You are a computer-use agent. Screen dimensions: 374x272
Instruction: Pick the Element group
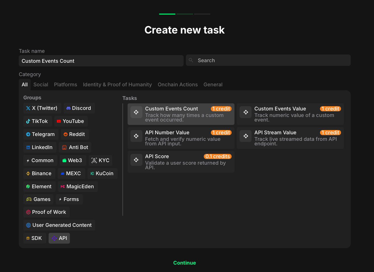click(x=39, y=187)
